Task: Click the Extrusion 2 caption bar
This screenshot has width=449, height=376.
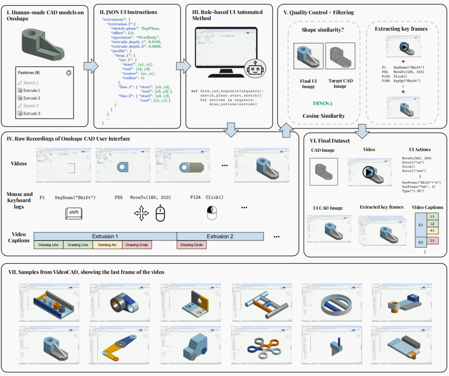Action: [x=220, y=236]
